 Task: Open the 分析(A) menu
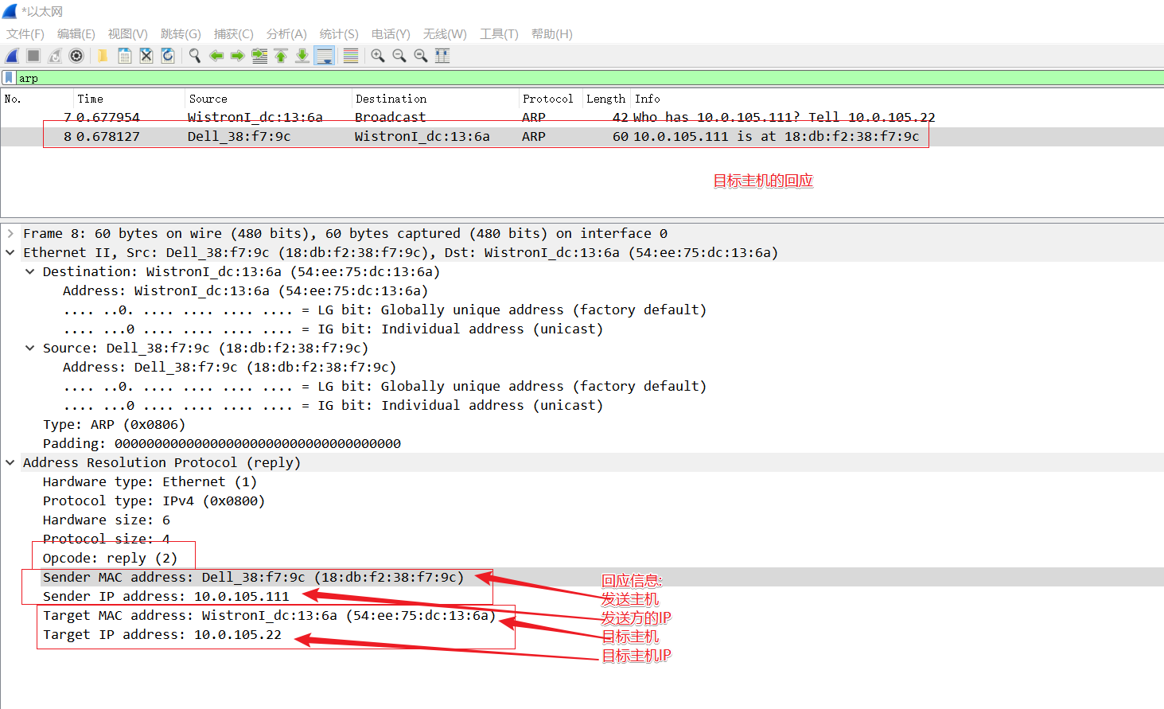(x=286, y=34)
